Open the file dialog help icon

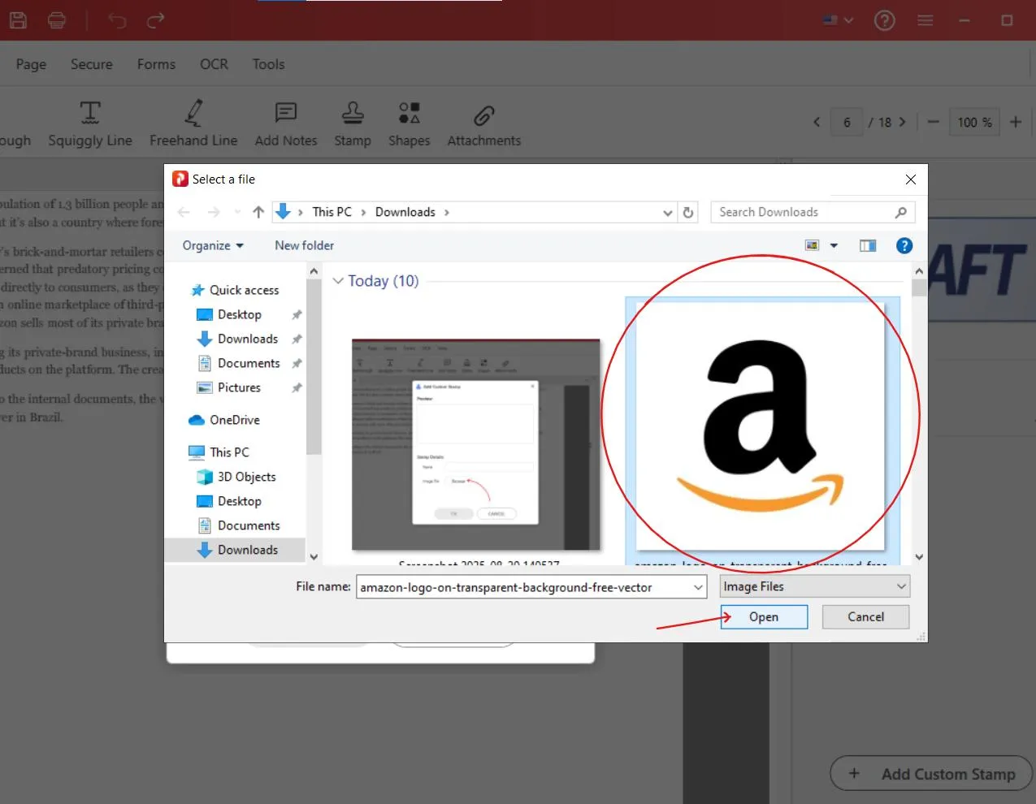point(904,245)
